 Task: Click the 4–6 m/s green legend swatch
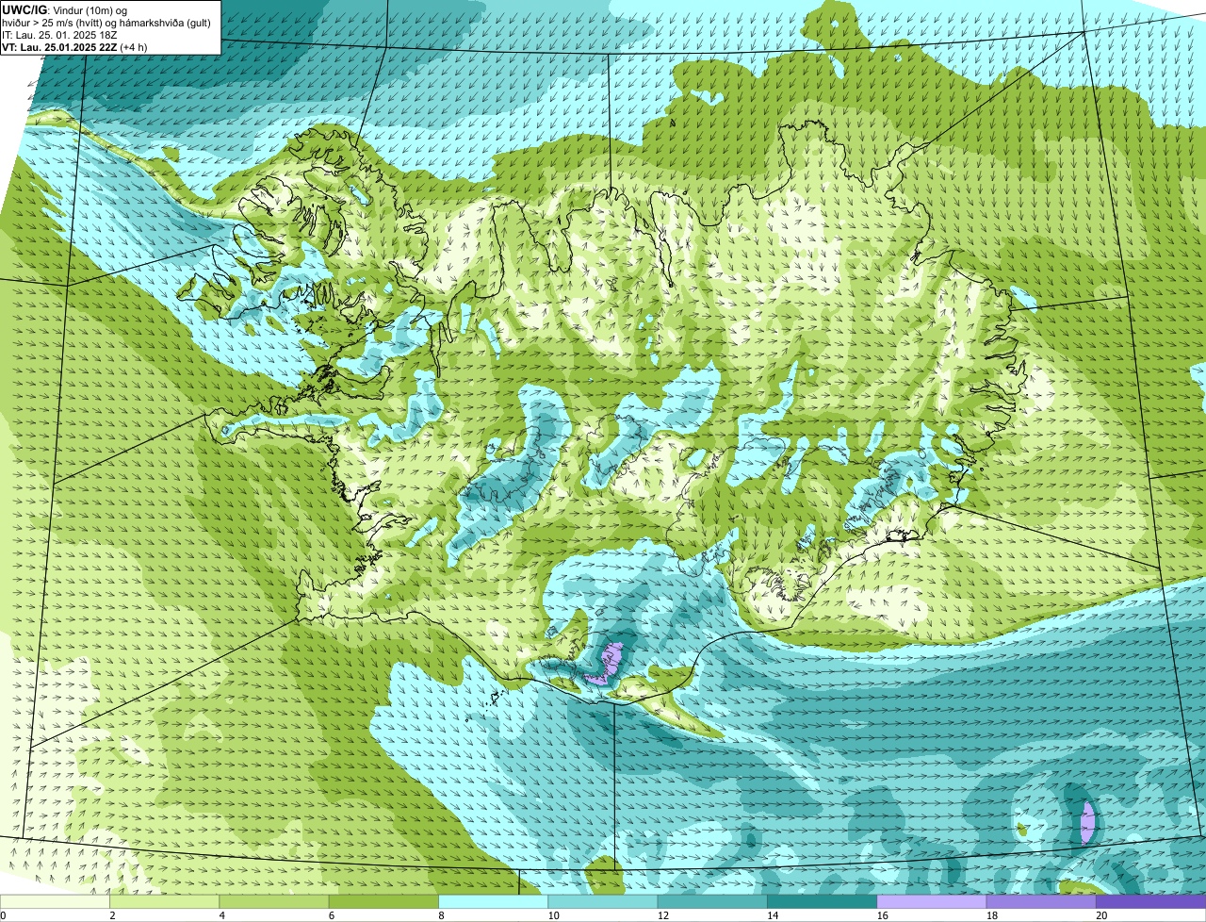click(275, 901)
